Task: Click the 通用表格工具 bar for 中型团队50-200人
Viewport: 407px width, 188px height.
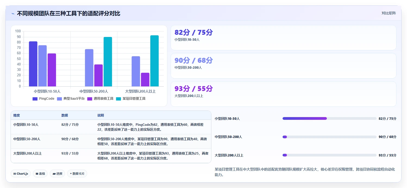Action: [98, 75]
